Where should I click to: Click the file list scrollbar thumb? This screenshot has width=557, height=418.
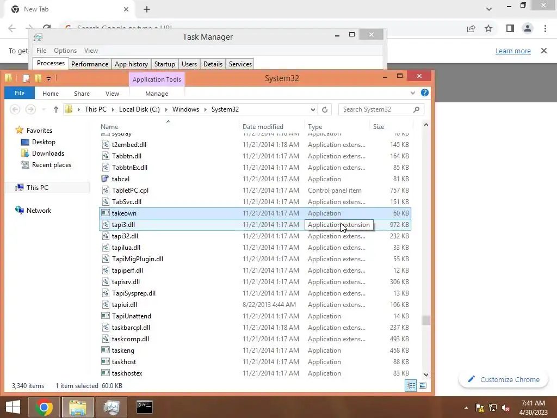tap(426, 320)
